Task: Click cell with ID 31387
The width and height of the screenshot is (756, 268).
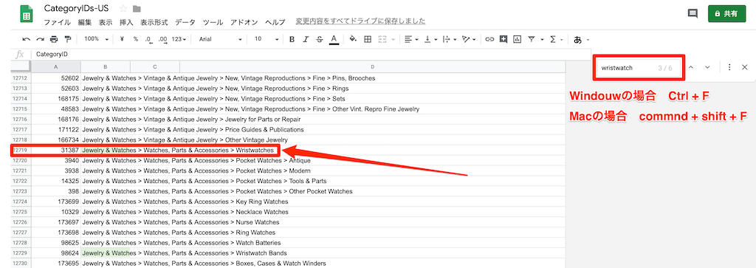Action: point(56,150)
